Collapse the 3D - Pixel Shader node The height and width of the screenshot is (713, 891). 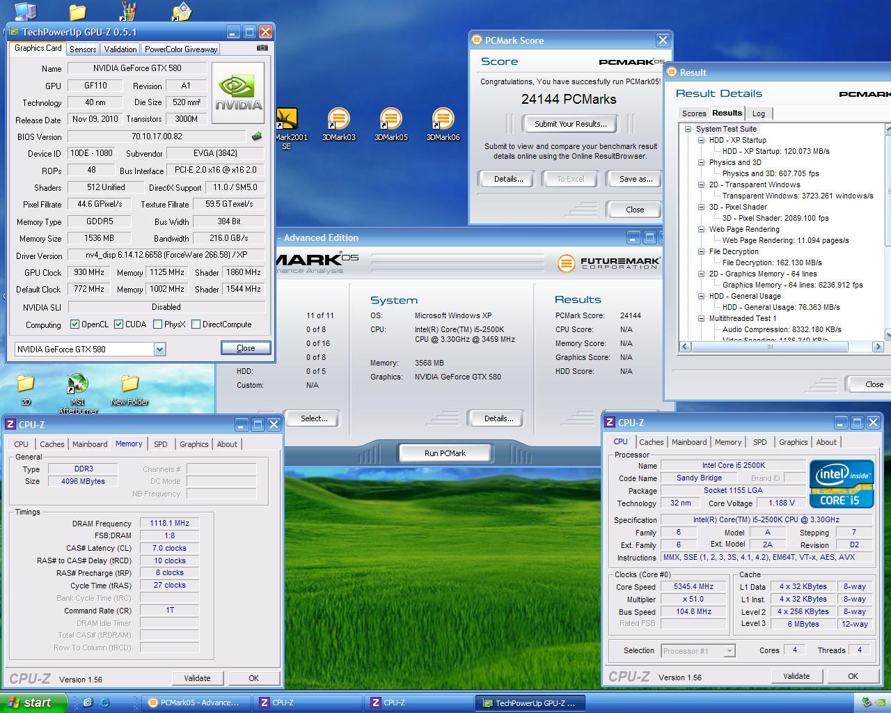[702, 207]
